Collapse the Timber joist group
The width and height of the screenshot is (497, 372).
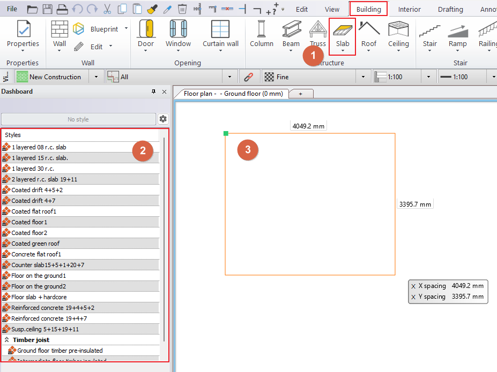pyautogui.click(x=7, y=340)
